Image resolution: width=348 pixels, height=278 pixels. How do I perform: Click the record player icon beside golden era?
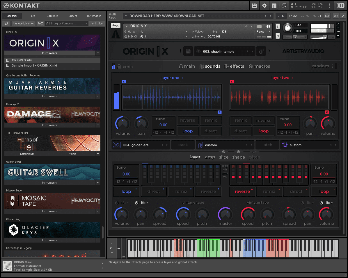pos(117,145)
